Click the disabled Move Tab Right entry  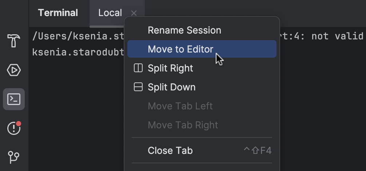183,125
